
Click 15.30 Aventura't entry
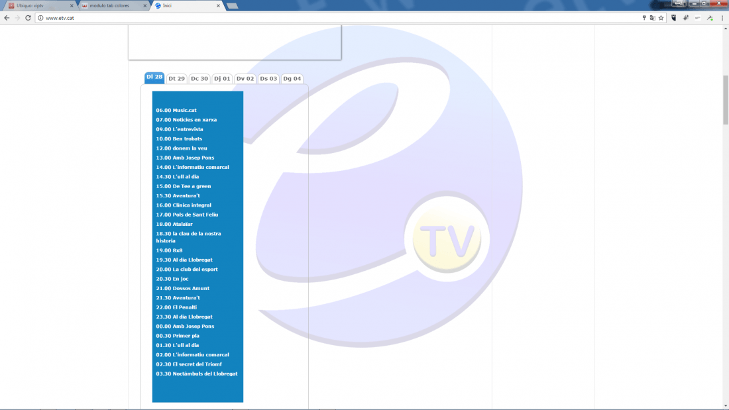[178, 195]
